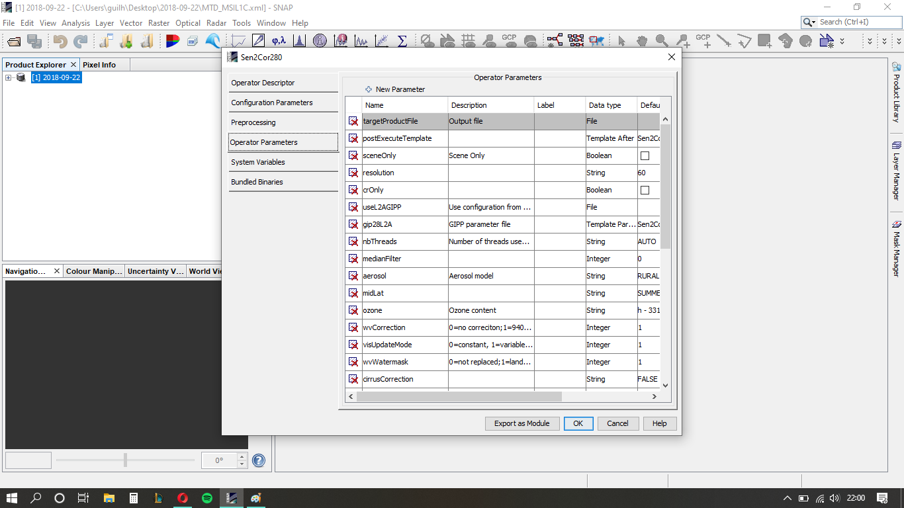This screenshot has height=508, width=904.
Task: Click the Navigation panel zoom slider handle
Action: pyautogui.click(x=125, y=460)
